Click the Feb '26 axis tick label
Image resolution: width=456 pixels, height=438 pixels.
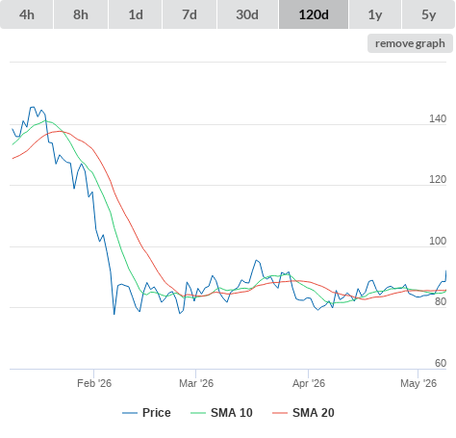coord(94,383)
